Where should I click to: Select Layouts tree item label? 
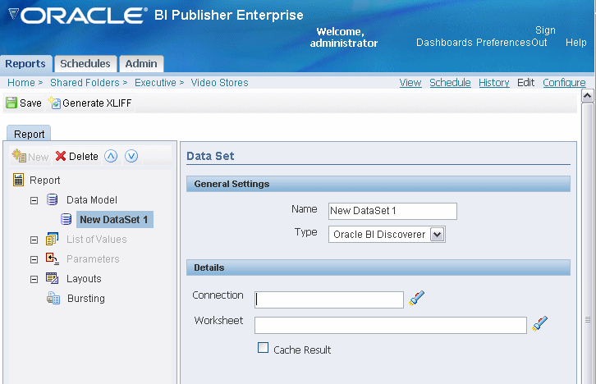point(84,279)
